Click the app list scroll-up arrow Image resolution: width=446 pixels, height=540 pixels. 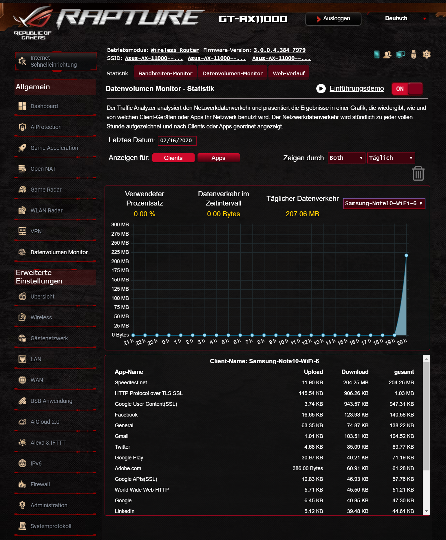[x=426, y=359]
